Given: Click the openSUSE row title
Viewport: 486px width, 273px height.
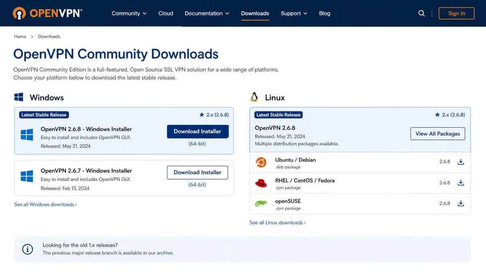Looking at the screenshot, I should 288,201.
